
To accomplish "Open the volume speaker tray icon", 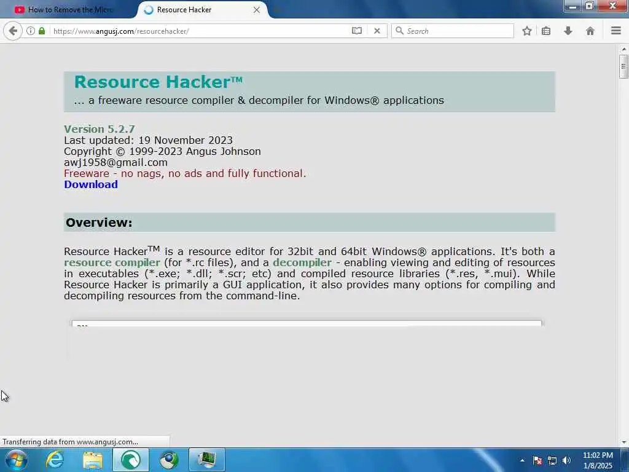I will (566, 460).
